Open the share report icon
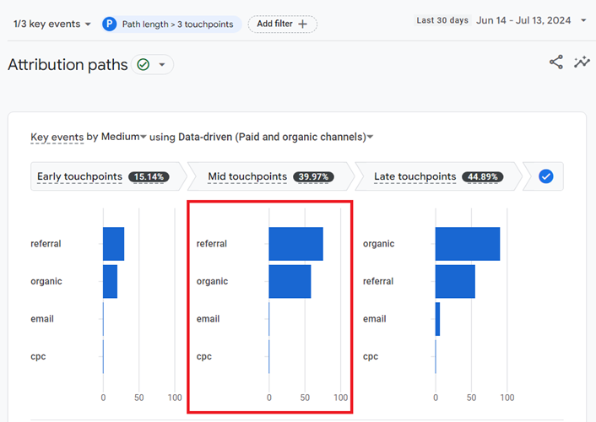This screenshot has height=422, width=596. tap(556, 62)
